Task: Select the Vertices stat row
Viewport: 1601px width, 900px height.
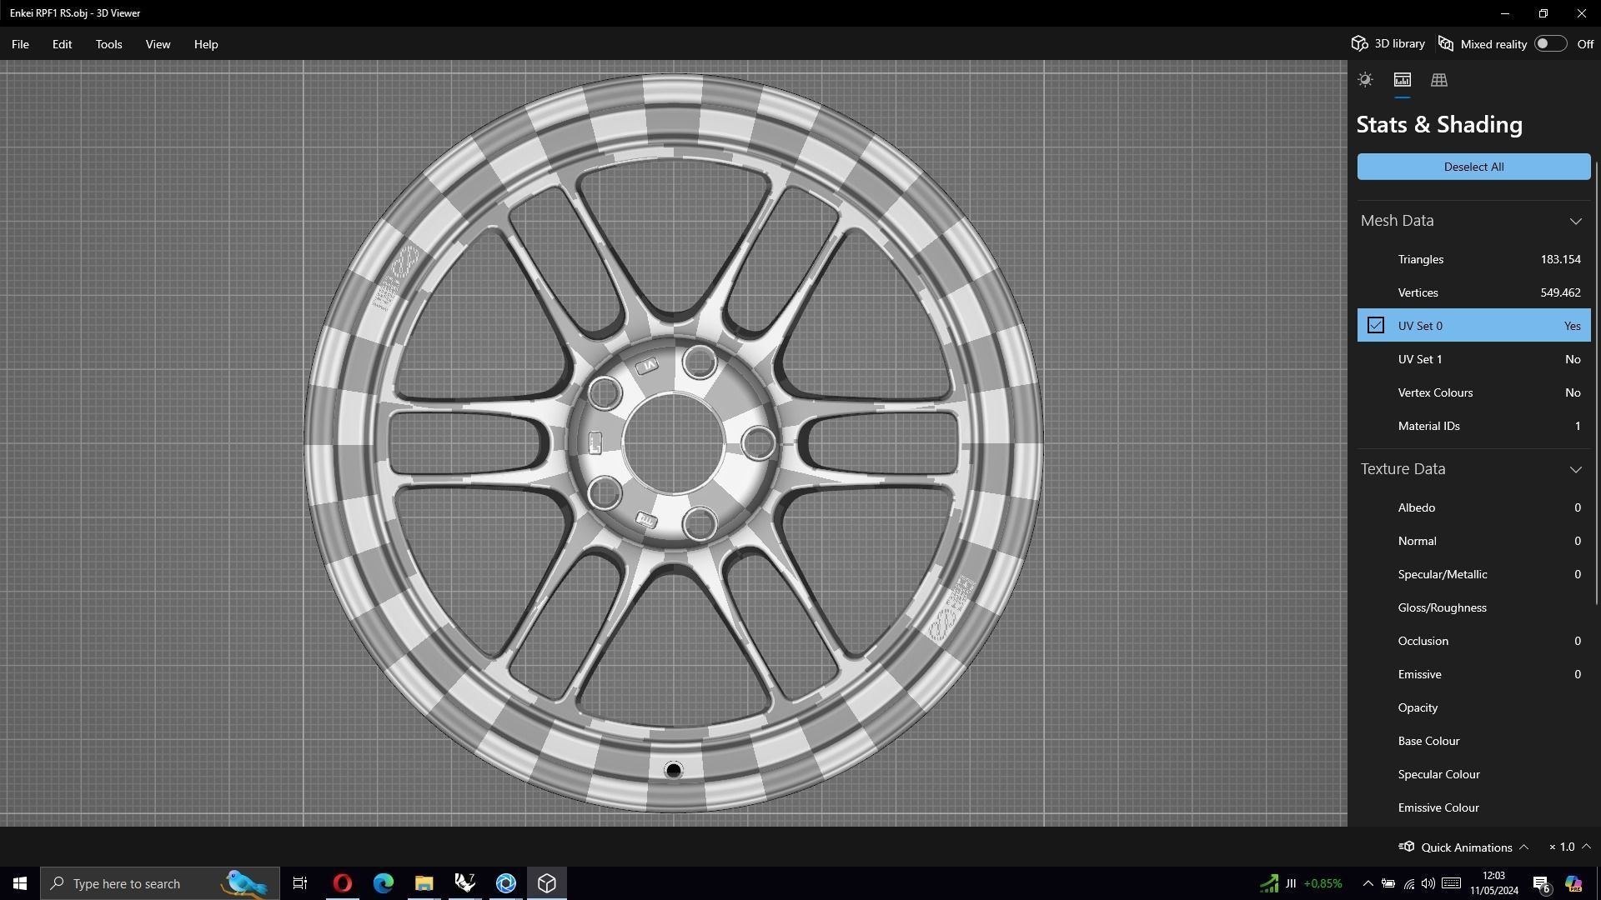Action: (x=1473, y=292)
